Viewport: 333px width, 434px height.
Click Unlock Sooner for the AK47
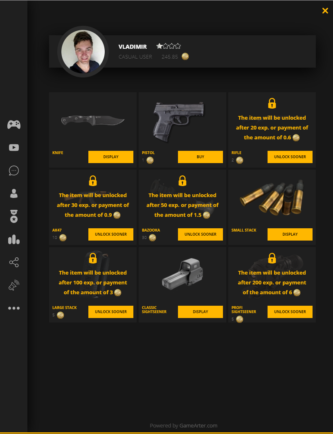click(x=111, y=234)
